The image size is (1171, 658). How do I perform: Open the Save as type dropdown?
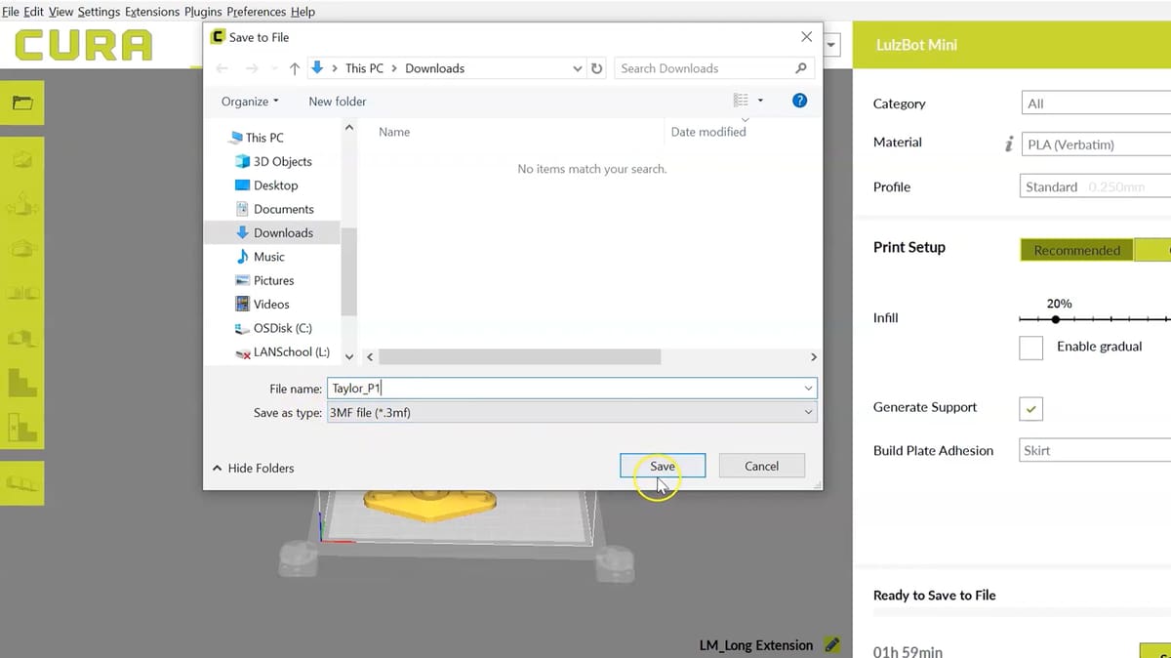coord(571,413)
